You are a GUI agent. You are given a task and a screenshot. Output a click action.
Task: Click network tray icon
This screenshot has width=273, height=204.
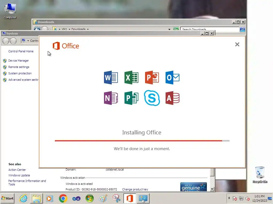pos(241,198)
